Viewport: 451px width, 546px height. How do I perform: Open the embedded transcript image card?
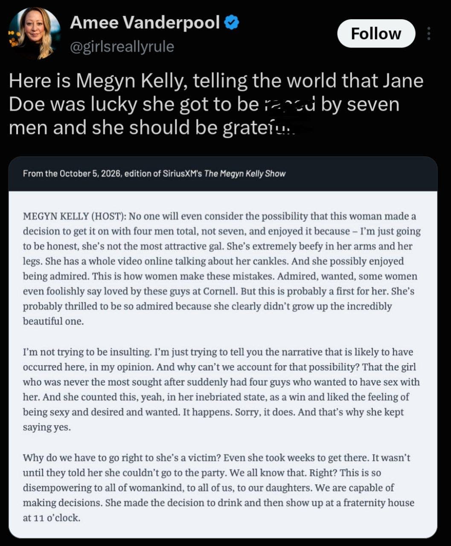click(x=223, y=347)
